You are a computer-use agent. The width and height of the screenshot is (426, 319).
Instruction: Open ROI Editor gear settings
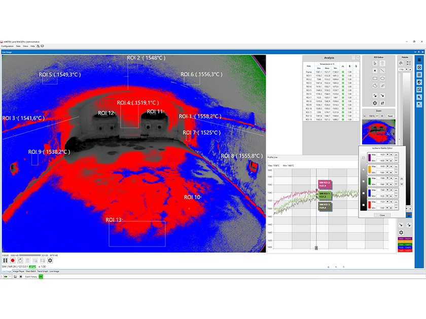375,103
